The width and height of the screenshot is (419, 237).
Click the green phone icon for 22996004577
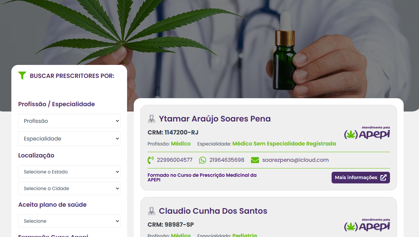pyautogui.click(x=150, y=160)
